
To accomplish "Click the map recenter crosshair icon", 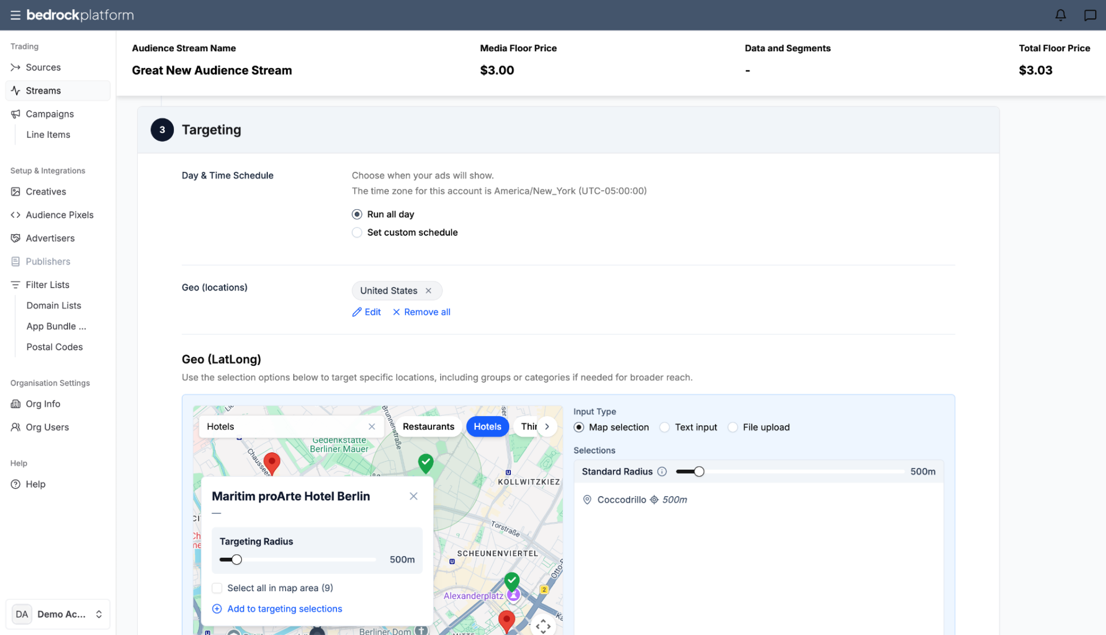I will [x=543, y=626].
